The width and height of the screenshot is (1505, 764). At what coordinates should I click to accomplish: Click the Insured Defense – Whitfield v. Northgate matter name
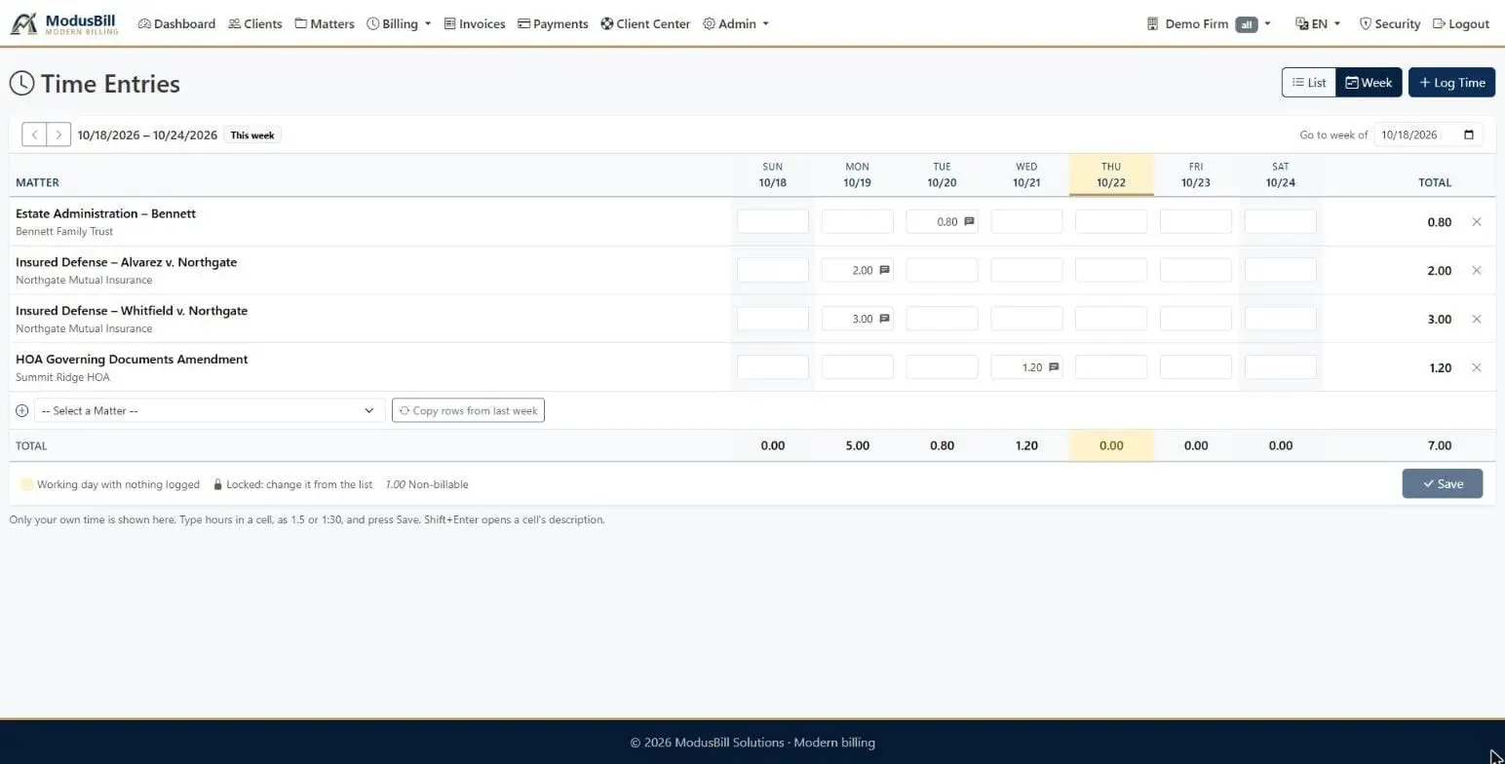132,311
